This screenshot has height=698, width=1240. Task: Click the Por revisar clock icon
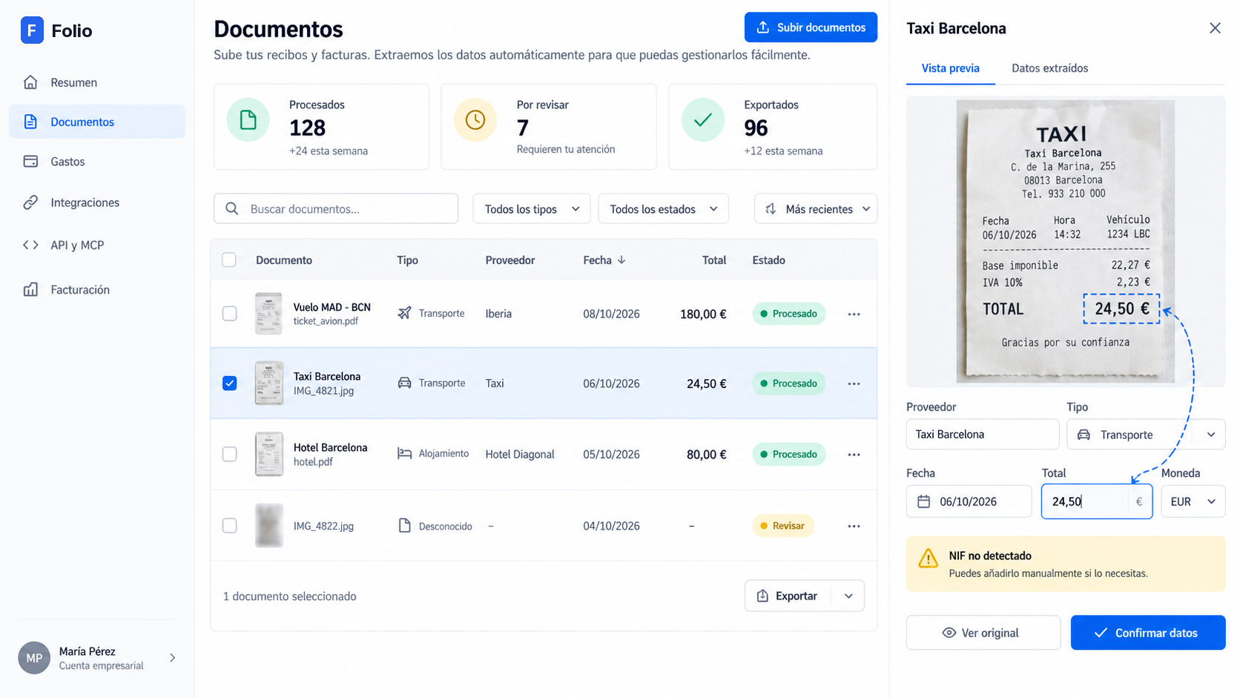tap(475, 119)
